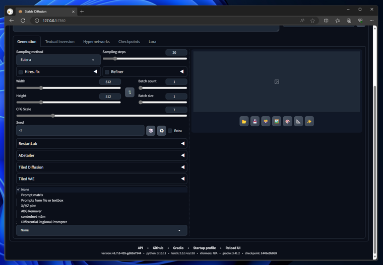Screen dimensions: 383x265
Task: Select controlnet m2m script option
Action: (102, 217)
